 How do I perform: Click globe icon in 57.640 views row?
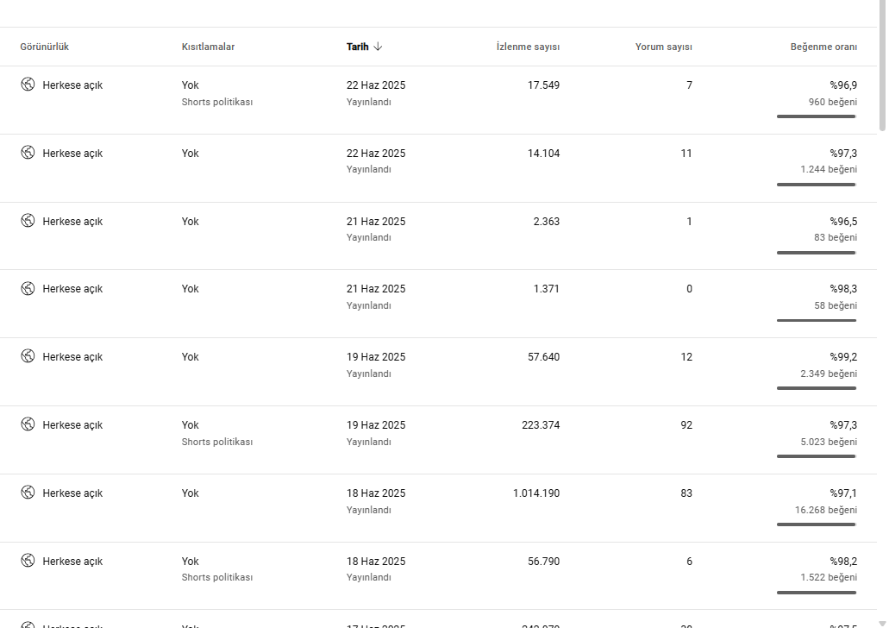pos(28,355)
